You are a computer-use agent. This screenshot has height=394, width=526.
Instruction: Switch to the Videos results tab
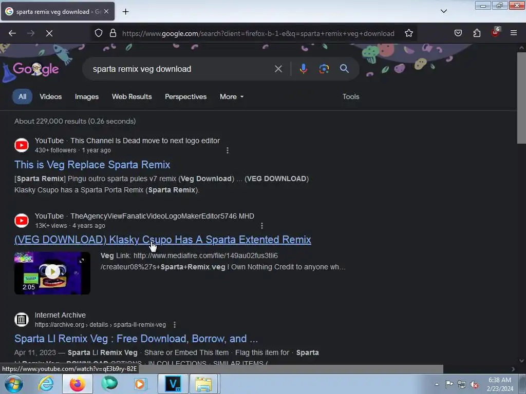click(51, 96)
